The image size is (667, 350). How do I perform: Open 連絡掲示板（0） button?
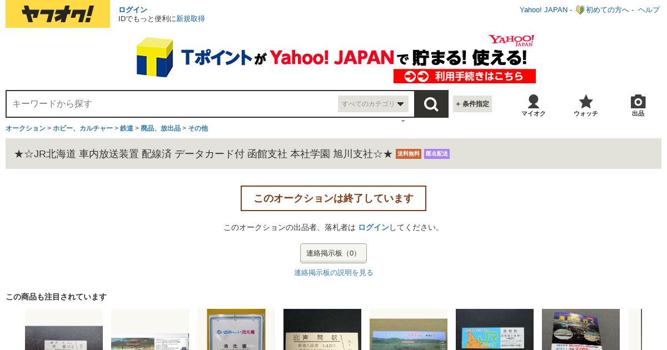click(x=333, y=253)
